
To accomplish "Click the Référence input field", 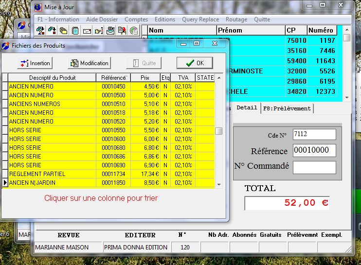I will tap(314, 151).
